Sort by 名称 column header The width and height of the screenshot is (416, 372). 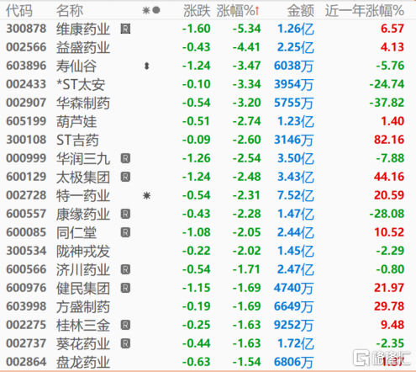tap(70, 11)
